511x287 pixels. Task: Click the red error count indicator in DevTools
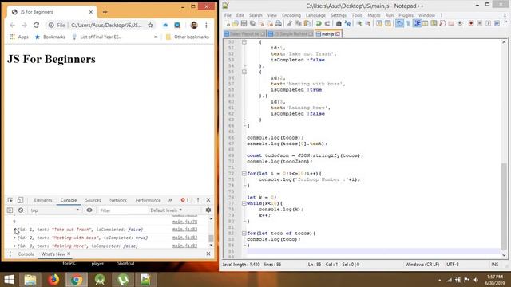tap(184, 200)
